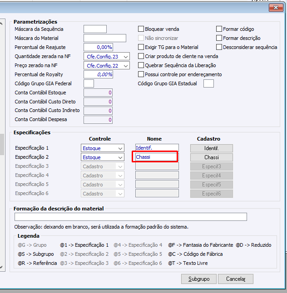Viewport: 287px width, 293px height.
Task: Focus the Percentual de Reajuste field
Action: click(98, 47)
